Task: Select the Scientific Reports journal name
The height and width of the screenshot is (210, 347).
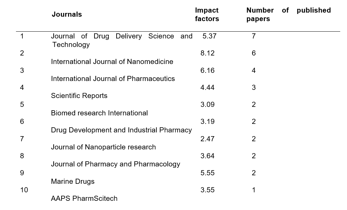Action: [79, 96]
